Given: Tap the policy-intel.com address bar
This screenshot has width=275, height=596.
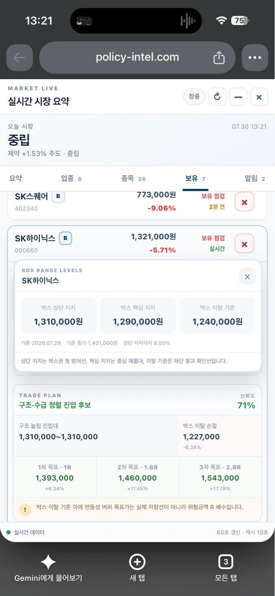Looking at the screenshot, I should pos(137,58).
